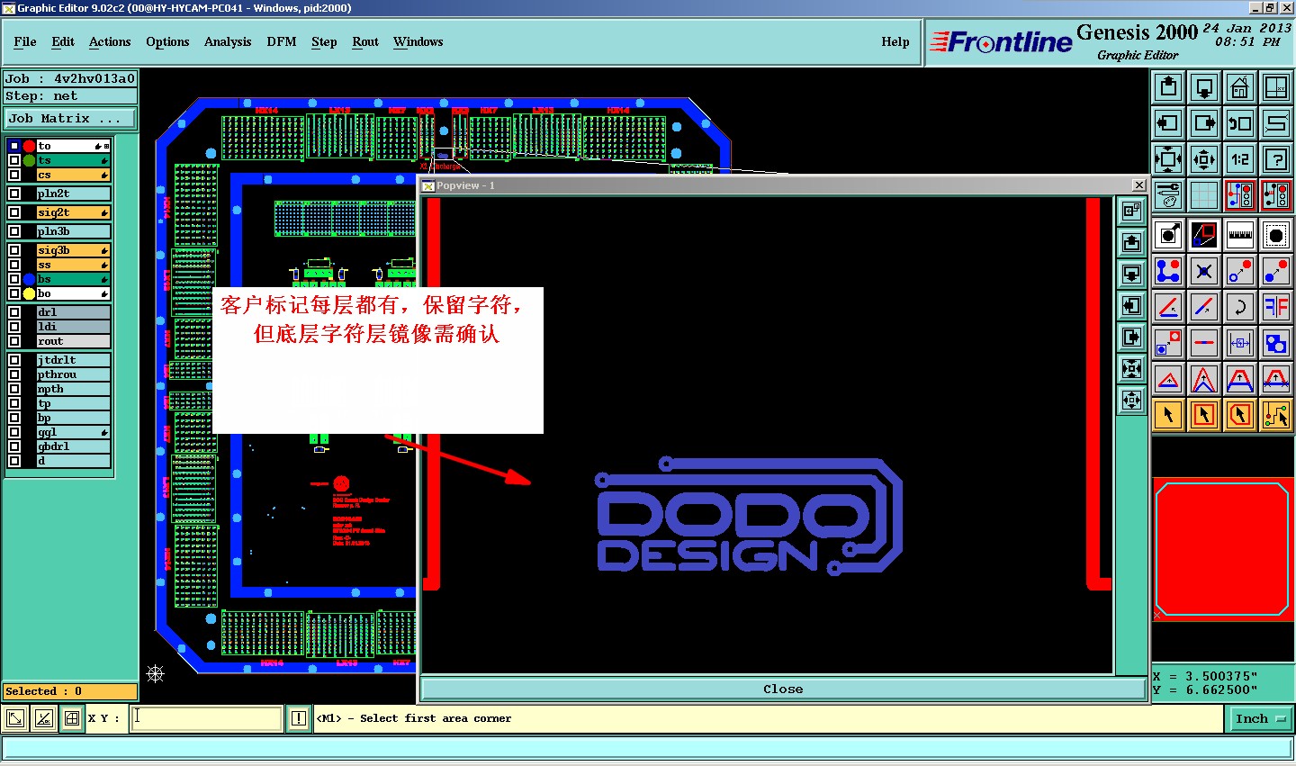The width and height of the screenshot is (1296, 766).
Task: Select the plain arrow pointer tool
Action: pyautogui.click(x=1168, y=415)
